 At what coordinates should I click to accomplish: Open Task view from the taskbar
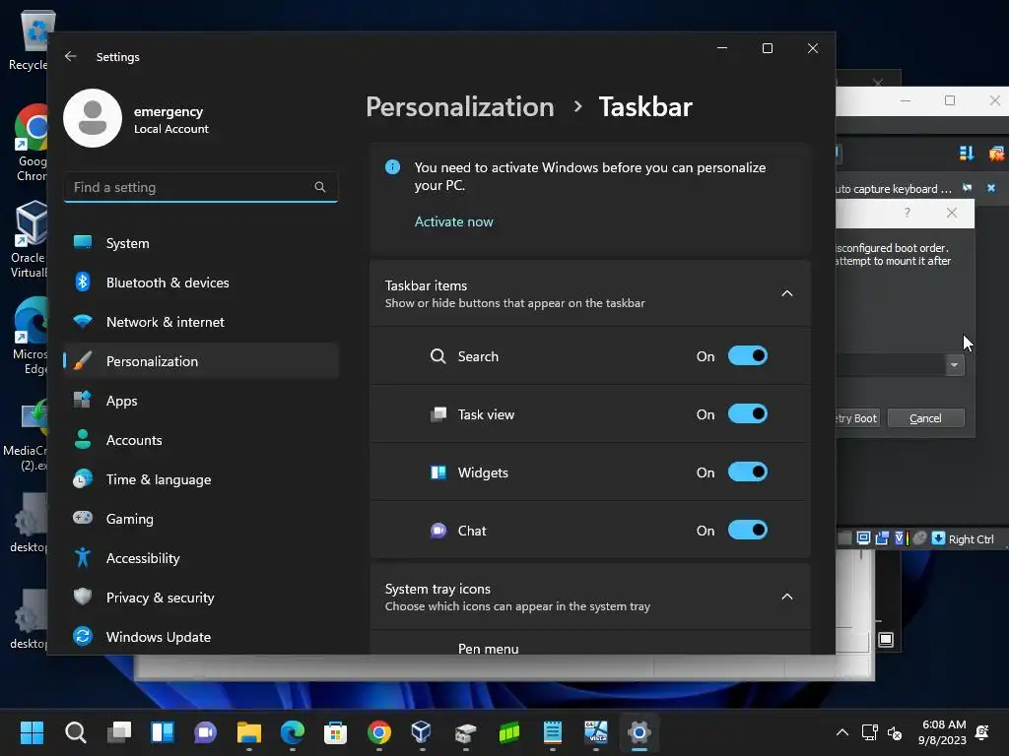119,732
